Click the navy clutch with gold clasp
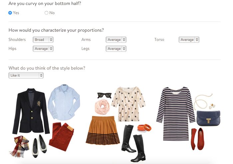The width and height of the screenshot is (233, 164). 208,118
